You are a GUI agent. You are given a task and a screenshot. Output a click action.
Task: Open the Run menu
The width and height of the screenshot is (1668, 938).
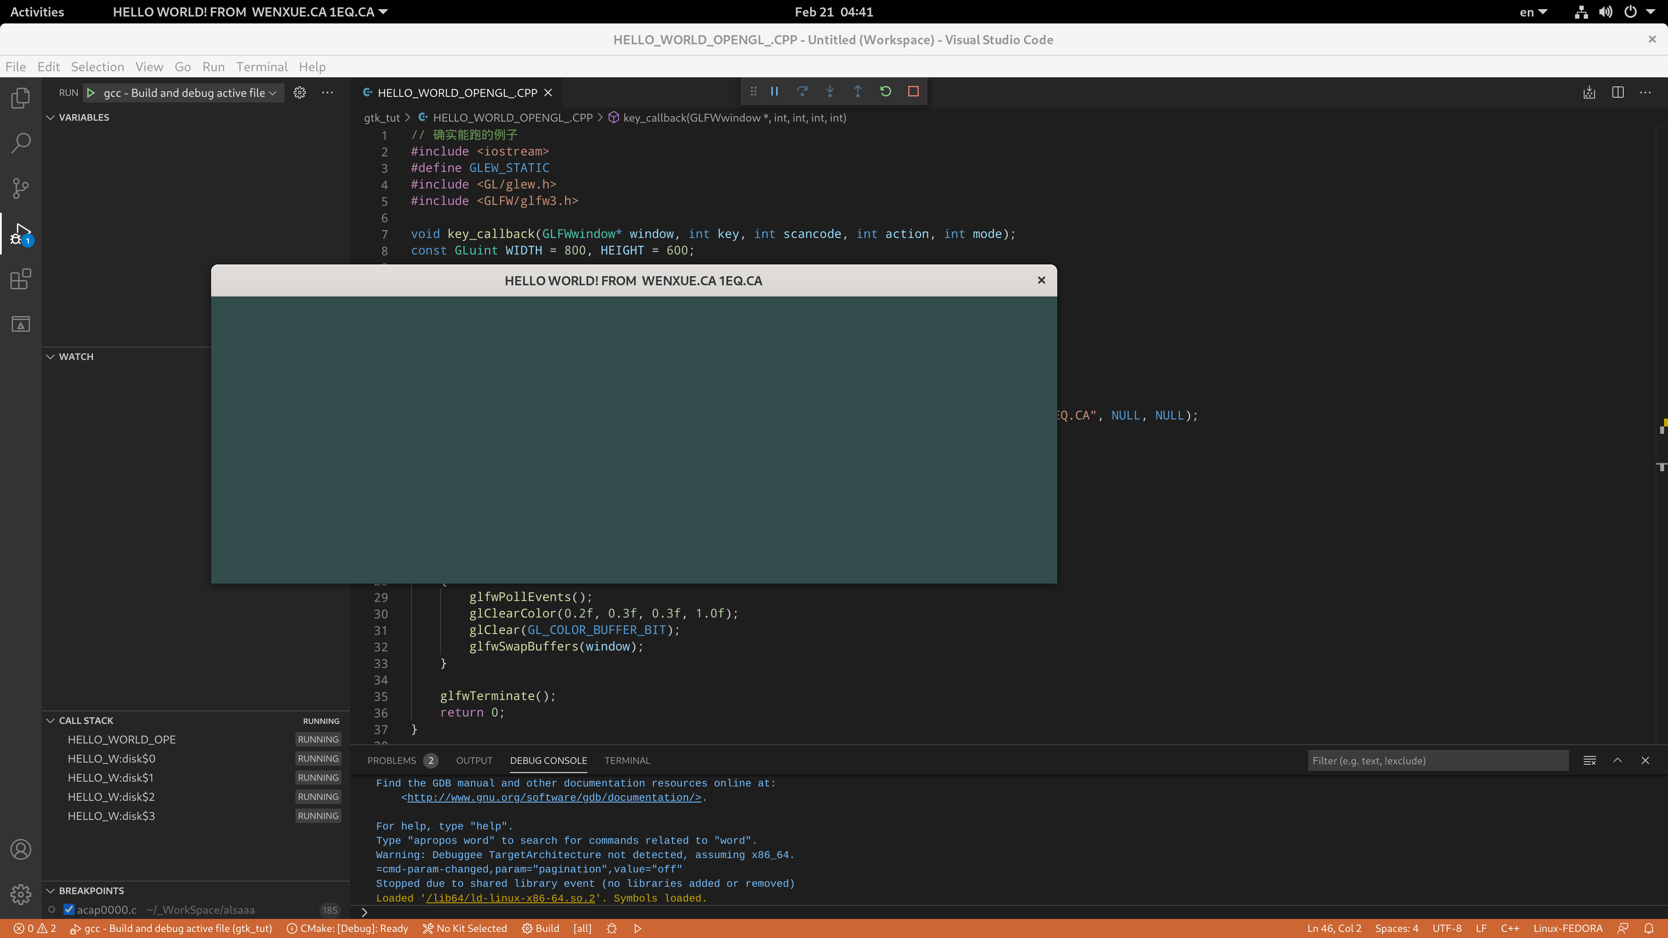click(x=213, y=67)
